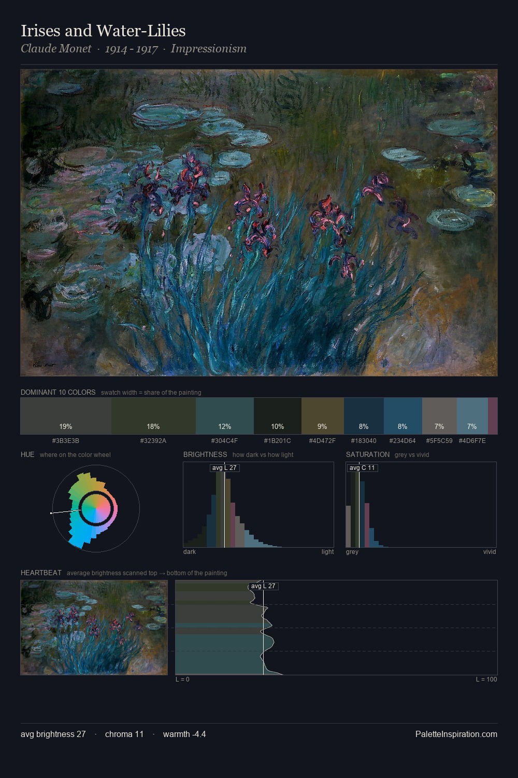Click the Claude Monet artist name
Viewport: 518px width, 778px height.
56,49
